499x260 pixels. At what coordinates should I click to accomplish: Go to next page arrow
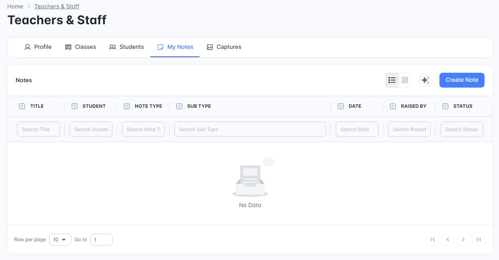(463, 239)
